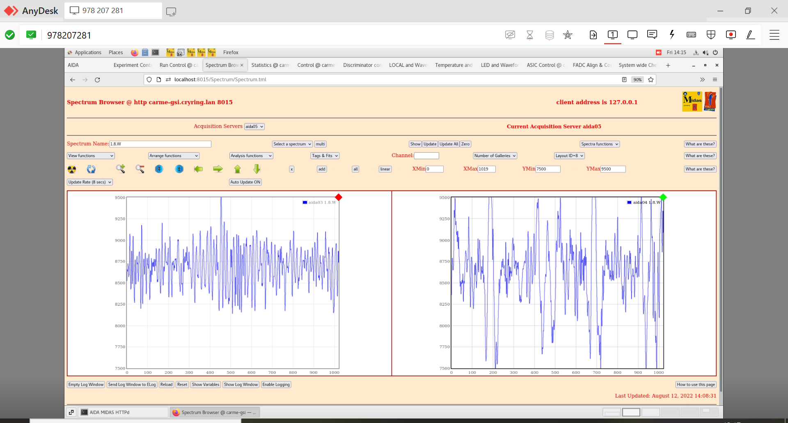Screen dimensions: 788x423
Task: Open the AnyDesk whiteboard pen icon
Action: click(x=751, y=35)
